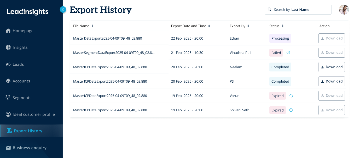Click the truncated MasterSegmentDataExport file name
354x158 pixels.
[114, 53]
